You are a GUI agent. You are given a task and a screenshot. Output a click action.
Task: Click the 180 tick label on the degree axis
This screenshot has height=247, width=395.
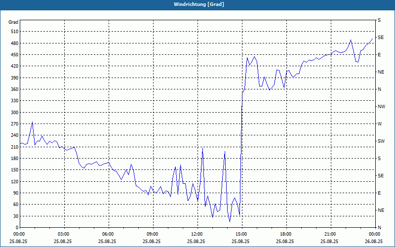(x=15, y=159)
